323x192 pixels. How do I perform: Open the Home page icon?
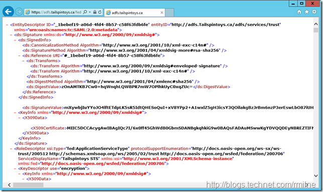tap(299, 12)
